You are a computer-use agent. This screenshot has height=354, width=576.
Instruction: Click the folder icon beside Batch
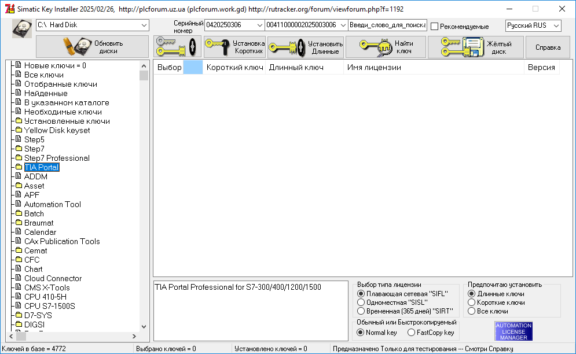(x=19, y=213)
